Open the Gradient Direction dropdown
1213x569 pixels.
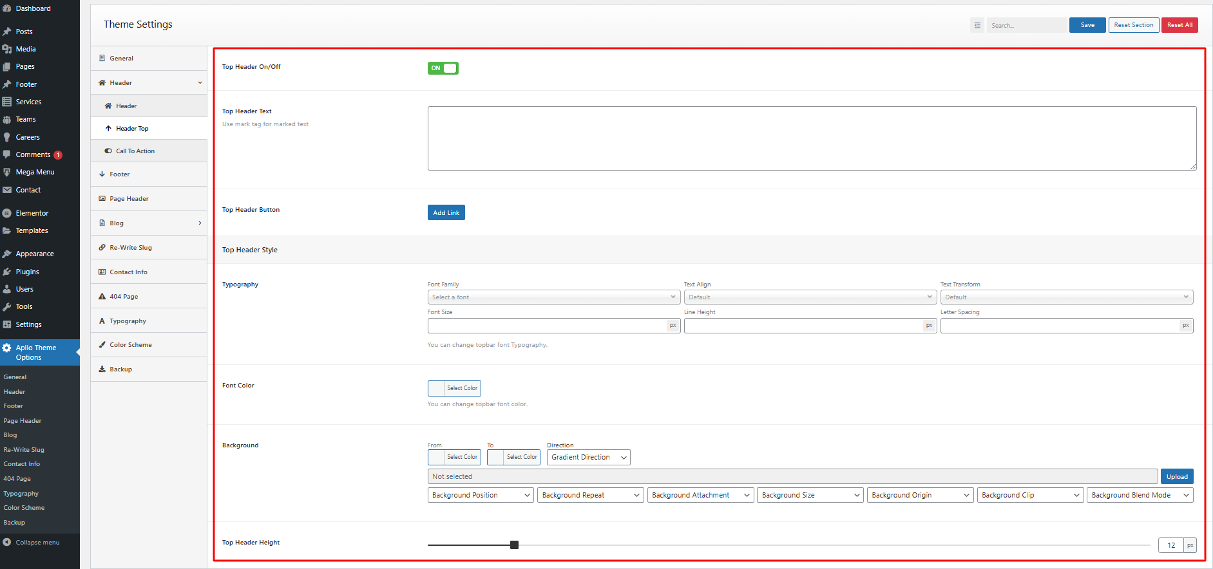(589, 457)
